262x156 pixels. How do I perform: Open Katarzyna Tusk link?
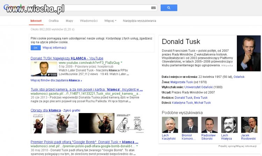point(182,103)
